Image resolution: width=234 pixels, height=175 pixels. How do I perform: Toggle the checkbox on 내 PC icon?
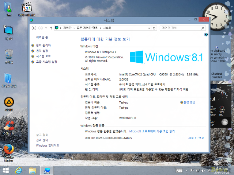coord(5,27)
